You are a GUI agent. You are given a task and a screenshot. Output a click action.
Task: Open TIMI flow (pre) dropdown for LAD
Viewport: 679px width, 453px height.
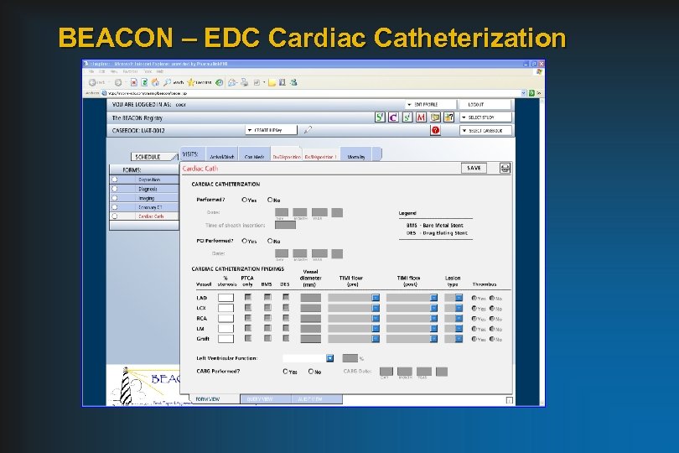[x=376, y=297]
